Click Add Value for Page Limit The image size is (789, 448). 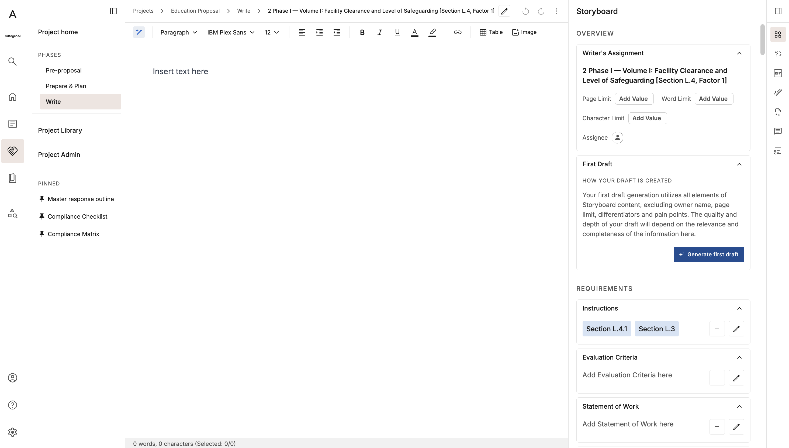point(634,99)
